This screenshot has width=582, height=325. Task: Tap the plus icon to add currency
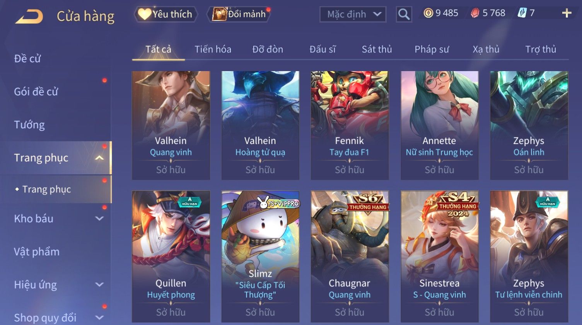[567, 14]
